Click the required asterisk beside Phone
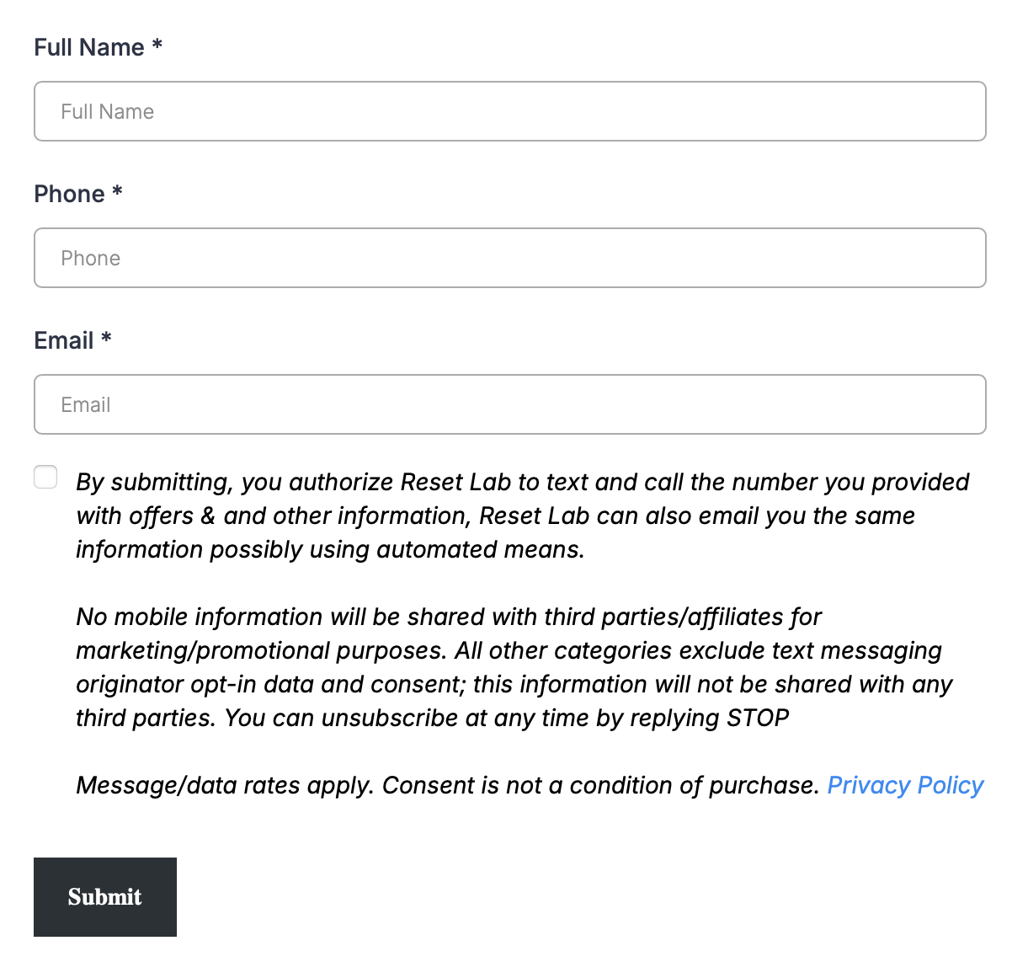 [118, 192]
